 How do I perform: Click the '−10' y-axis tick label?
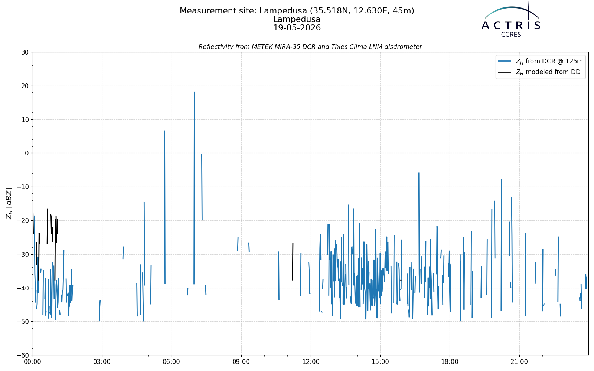point(22,187)
